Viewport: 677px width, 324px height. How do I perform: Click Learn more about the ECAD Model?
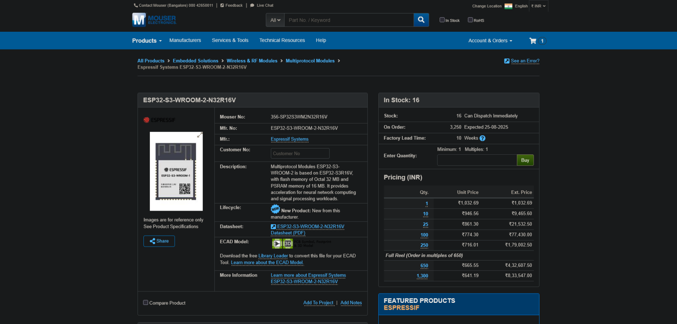pyautogui.click(x=267, y=263)
